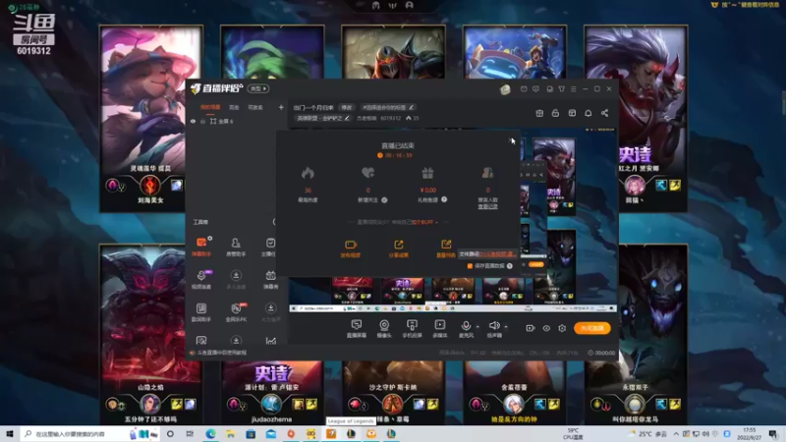786x442 pixels.
Task: Click the 修改 edit title button
Action: [x=347, y=107]
